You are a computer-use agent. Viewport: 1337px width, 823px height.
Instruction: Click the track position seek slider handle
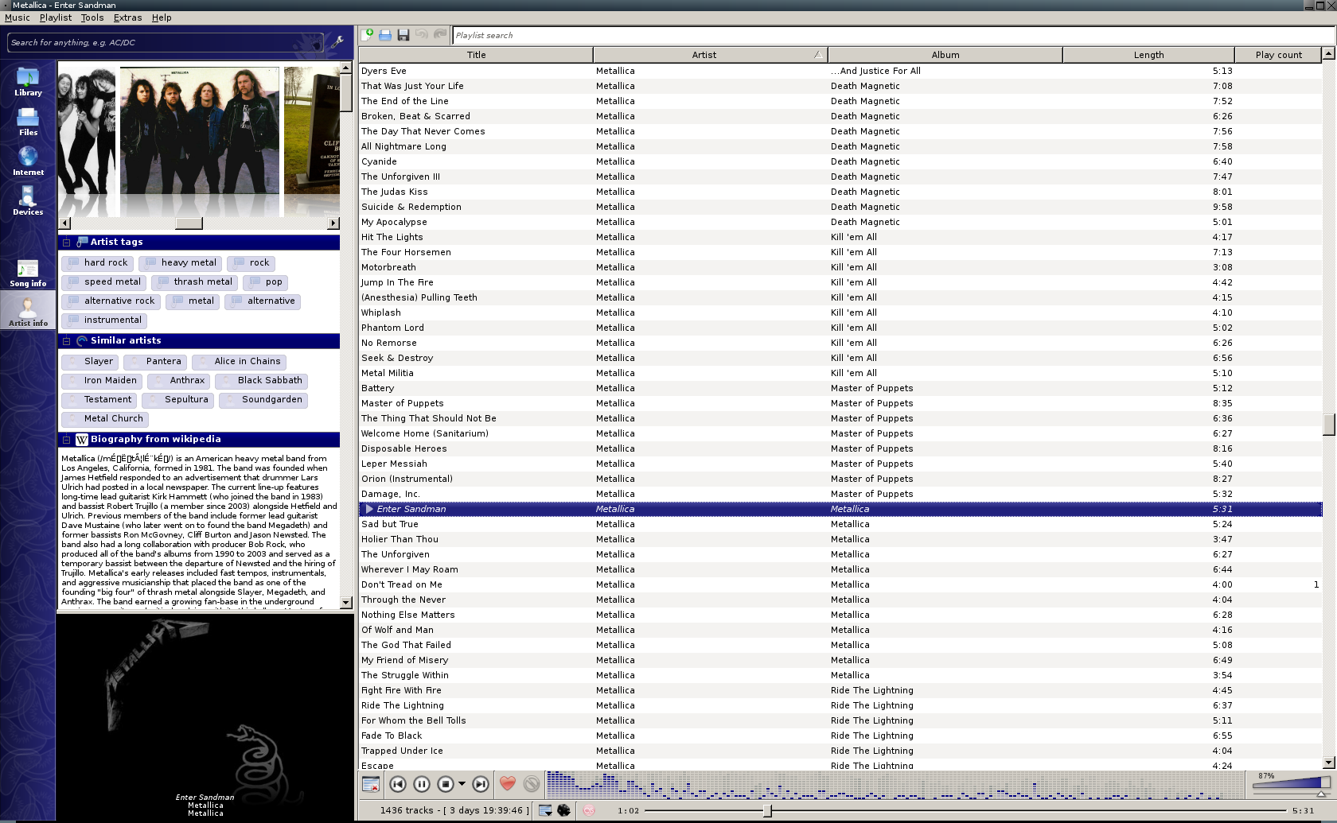click(767, 810)
